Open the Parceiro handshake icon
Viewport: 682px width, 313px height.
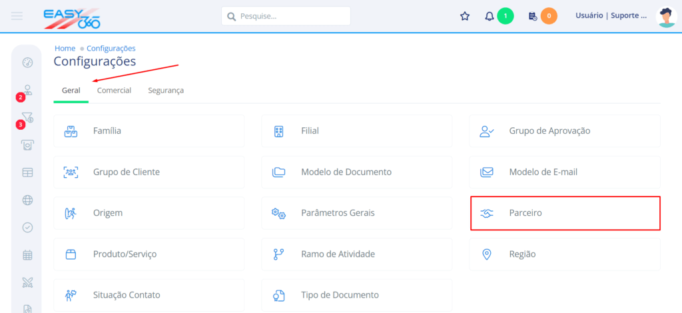[487, 213]
